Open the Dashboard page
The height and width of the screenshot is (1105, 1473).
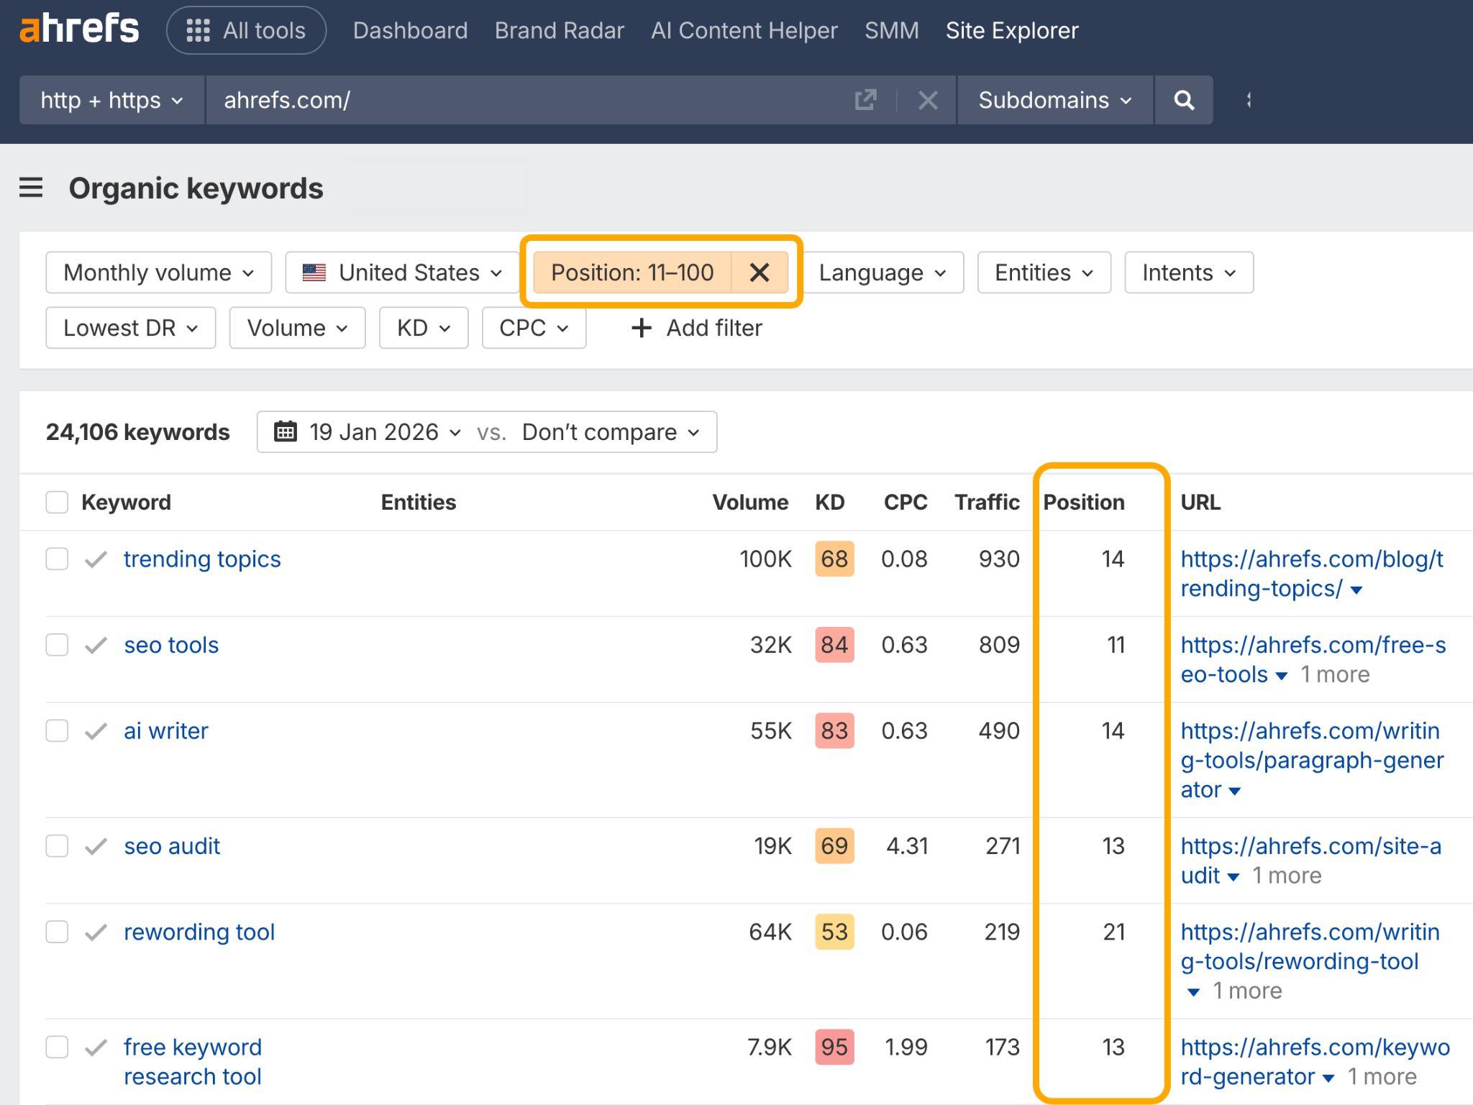tap(410, 29)
